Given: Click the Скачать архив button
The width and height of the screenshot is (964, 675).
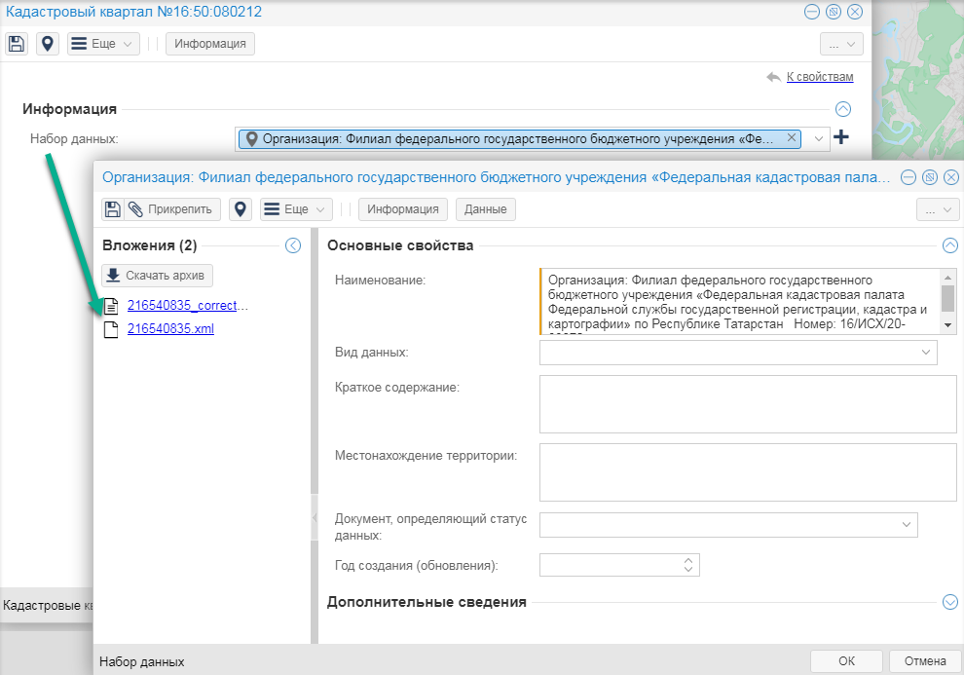Looking at the screenshot, I should [x=158, y=276].
